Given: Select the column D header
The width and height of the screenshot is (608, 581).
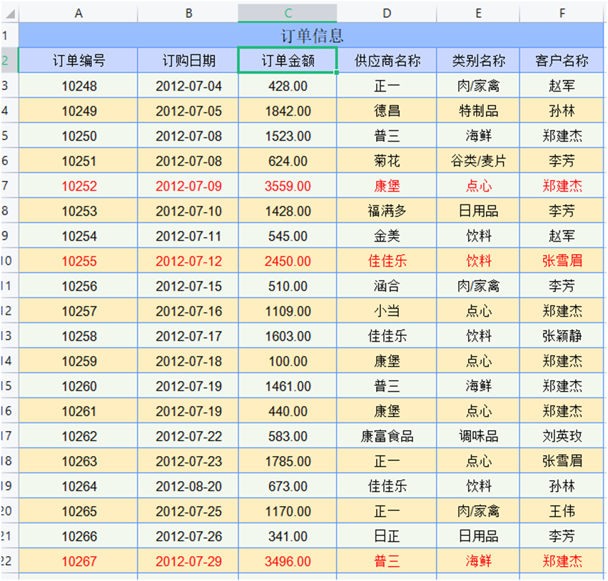Looking at the screenshot, I should pyautogui.click(x=386, y=13).
